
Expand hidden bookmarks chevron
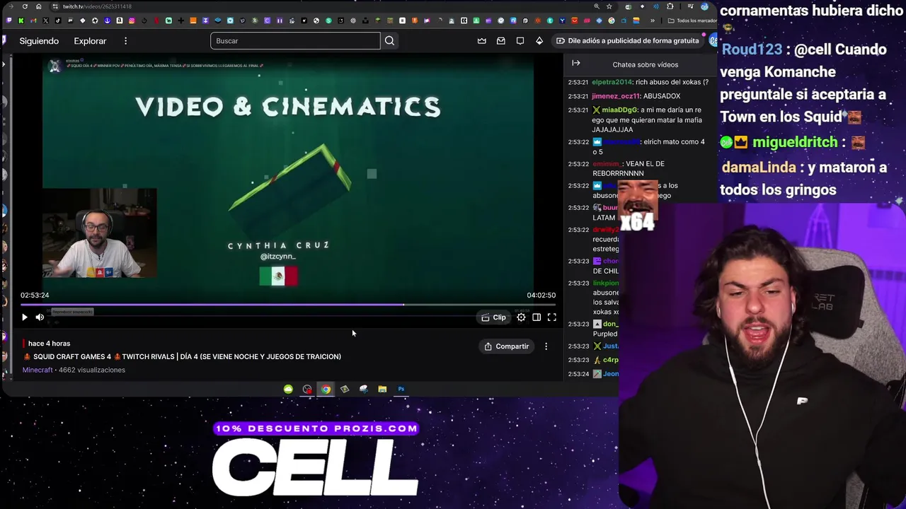pyautogui.click(x=653, y=21)
